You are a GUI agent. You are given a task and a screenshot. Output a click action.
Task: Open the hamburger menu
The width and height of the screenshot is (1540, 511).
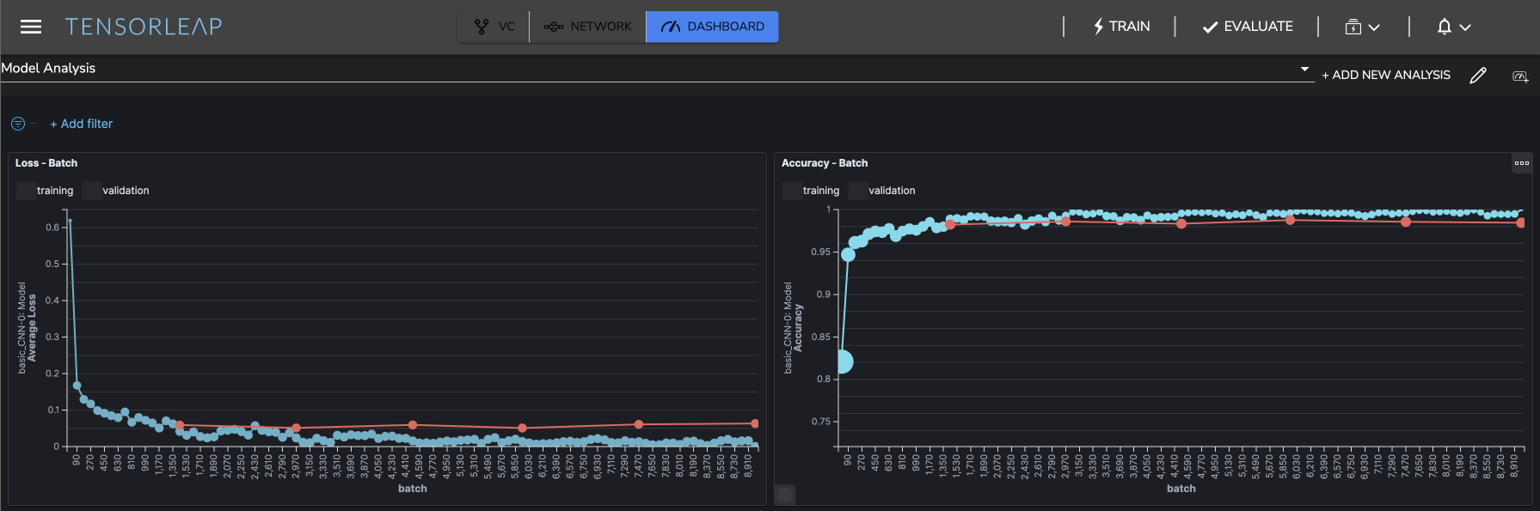31,27
